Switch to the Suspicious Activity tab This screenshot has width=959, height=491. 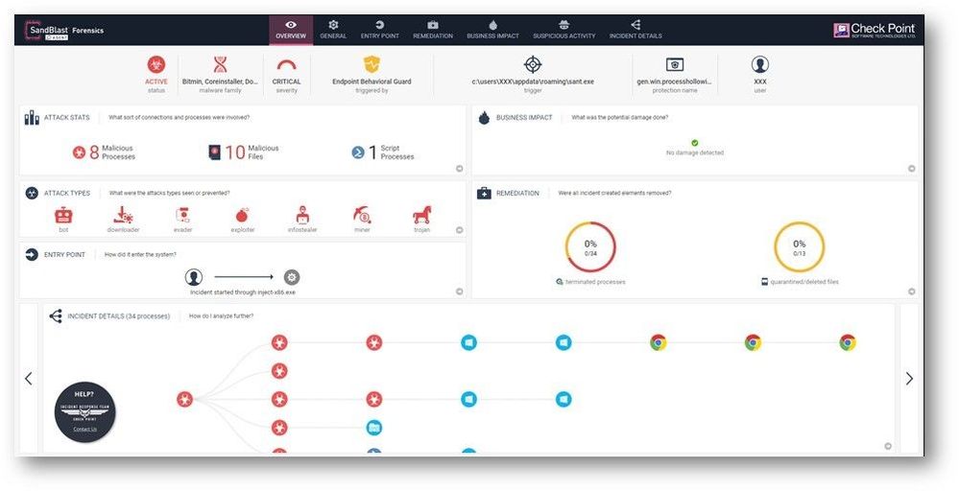pyautogui.click(x=564, y=29)
